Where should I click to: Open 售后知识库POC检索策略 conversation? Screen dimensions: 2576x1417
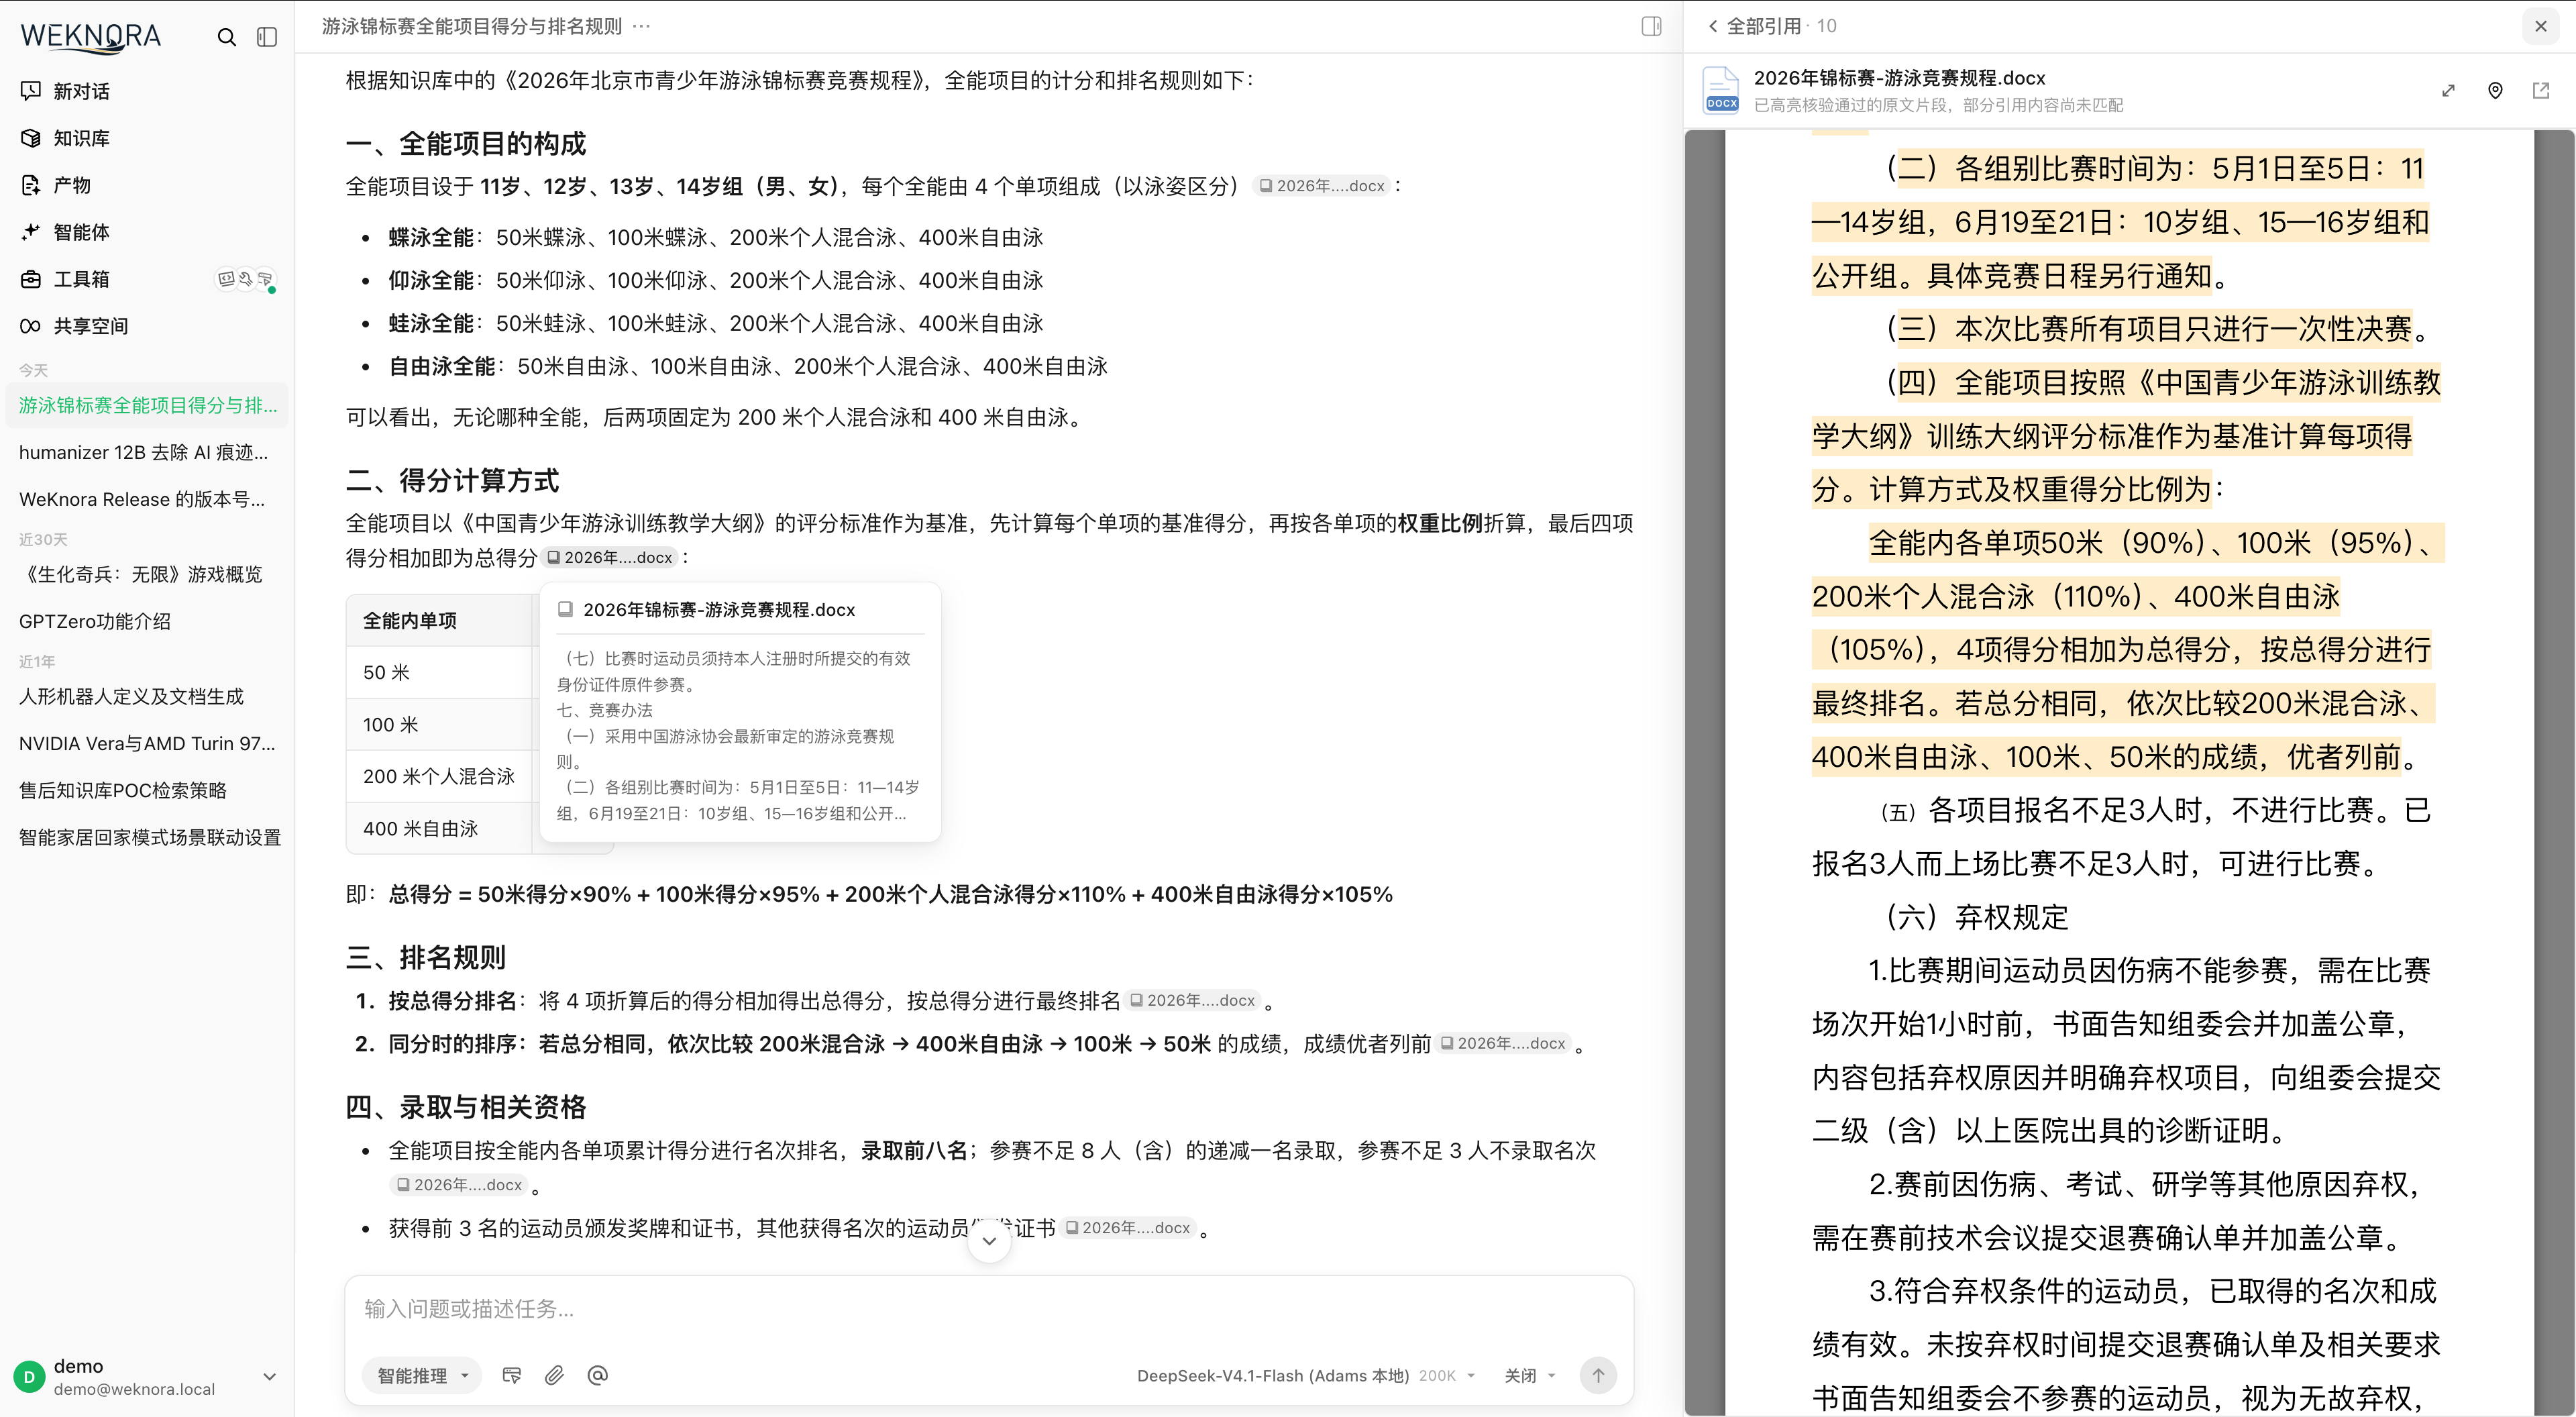point(147,790)
